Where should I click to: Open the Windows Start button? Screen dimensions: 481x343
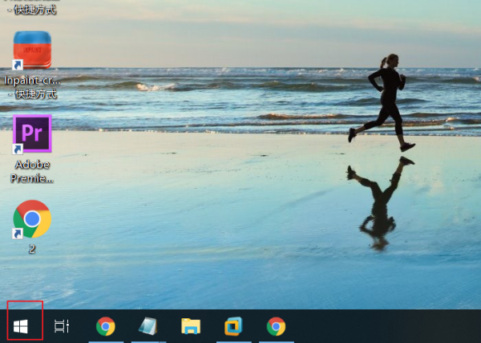tap(21, 326)
